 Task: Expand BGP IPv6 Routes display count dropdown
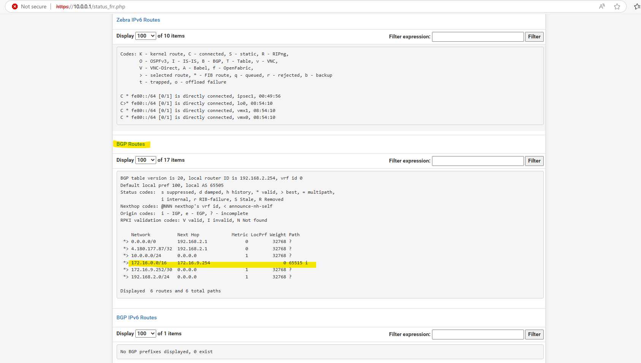point(146,333)
